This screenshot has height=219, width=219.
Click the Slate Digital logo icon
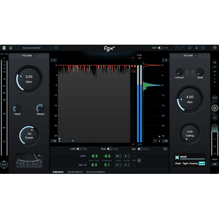pyautogui.click(x=4, y=48)
